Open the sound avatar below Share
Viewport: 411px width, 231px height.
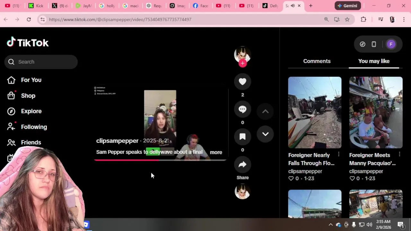point(242,192)
